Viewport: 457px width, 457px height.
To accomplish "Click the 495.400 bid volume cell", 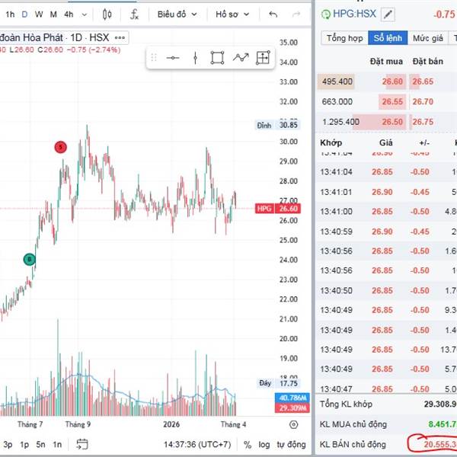I will click(x=337, y=81).
